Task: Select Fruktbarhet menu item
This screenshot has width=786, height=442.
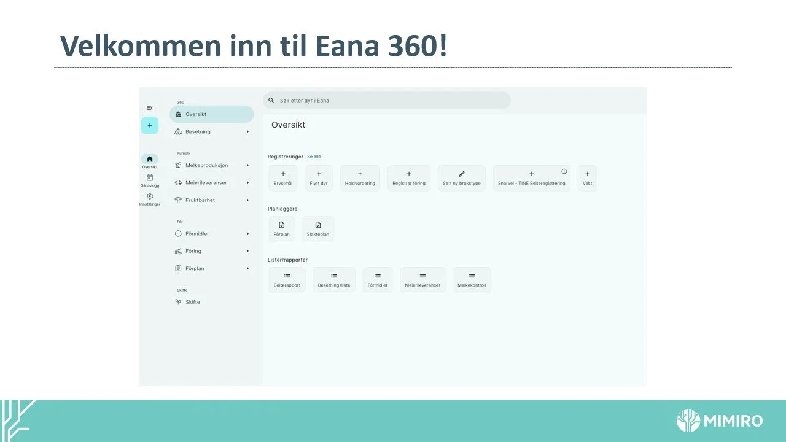Action: pos(212,200)
